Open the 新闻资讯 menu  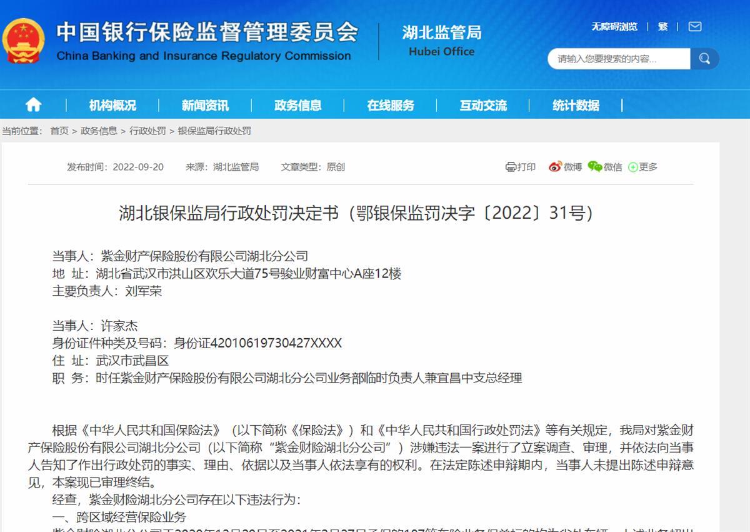point(205,105)
